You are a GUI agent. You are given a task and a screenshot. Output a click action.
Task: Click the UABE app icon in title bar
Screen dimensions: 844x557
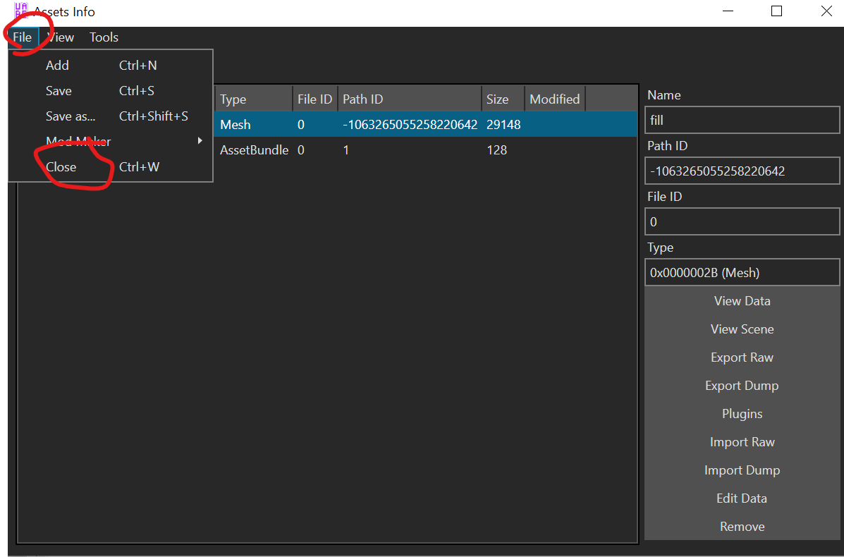coord(21,11)
